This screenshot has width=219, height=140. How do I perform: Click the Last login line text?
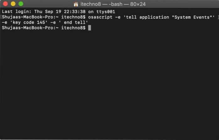tap(59, 12)
